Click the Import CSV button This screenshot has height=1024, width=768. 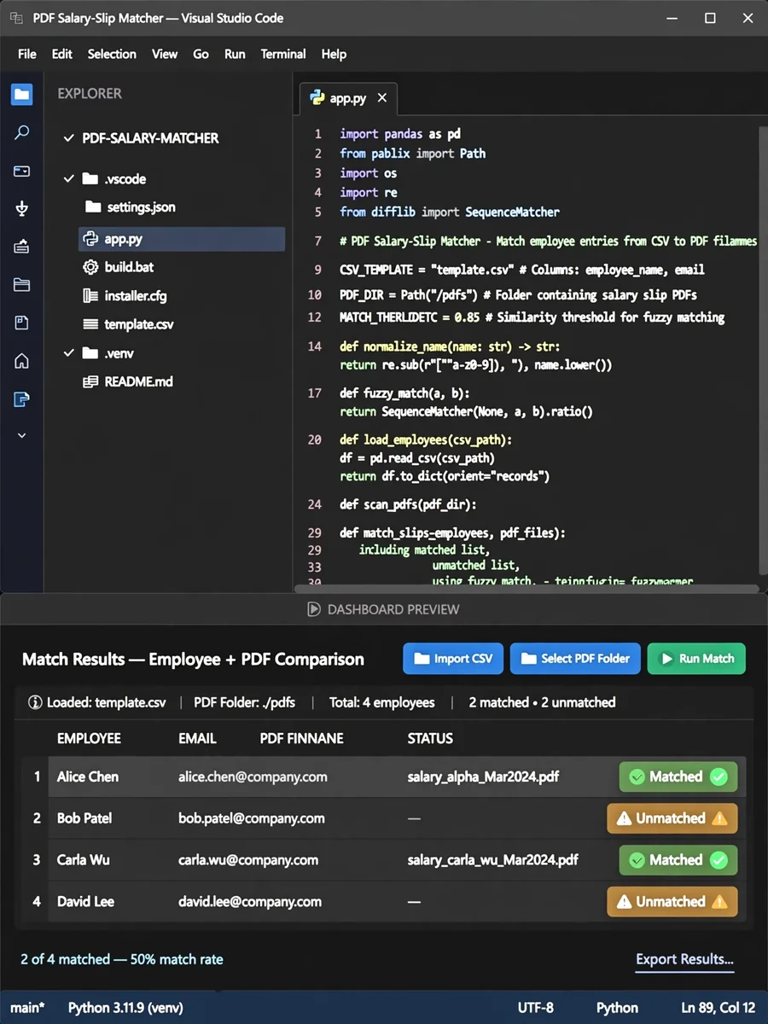(453, 659)
